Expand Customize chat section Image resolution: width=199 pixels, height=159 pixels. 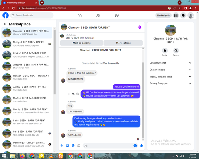point(170,63)
